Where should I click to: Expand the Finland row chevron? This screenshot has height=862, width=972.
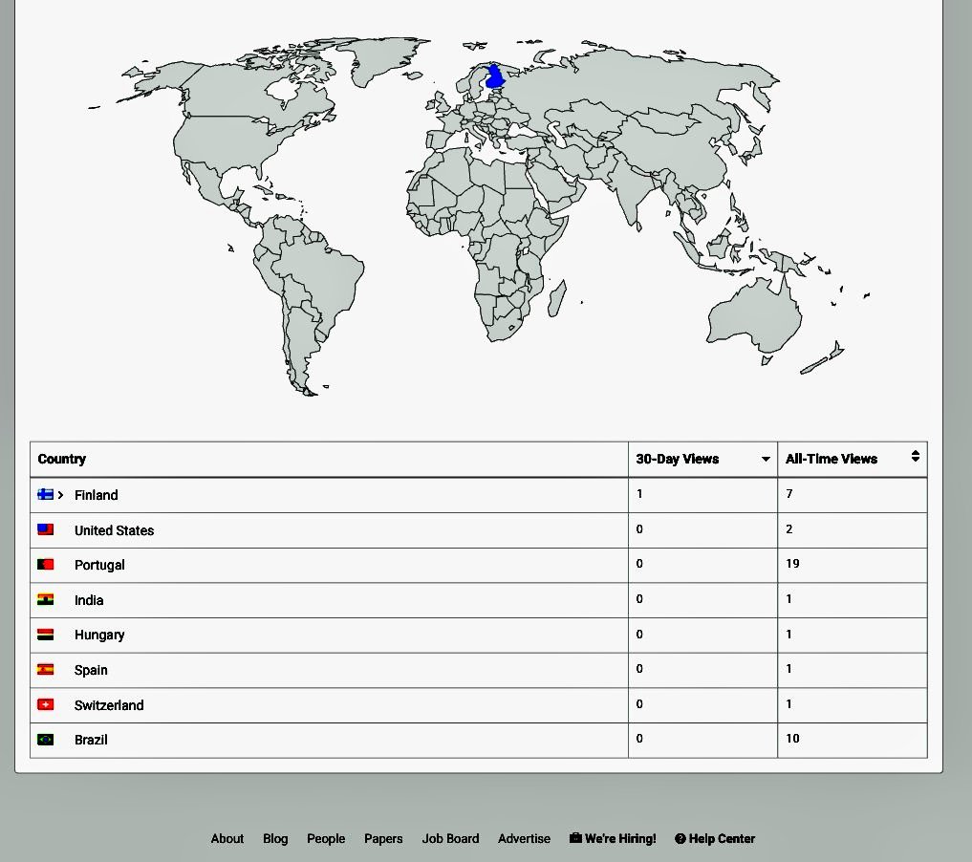point(61,494)
